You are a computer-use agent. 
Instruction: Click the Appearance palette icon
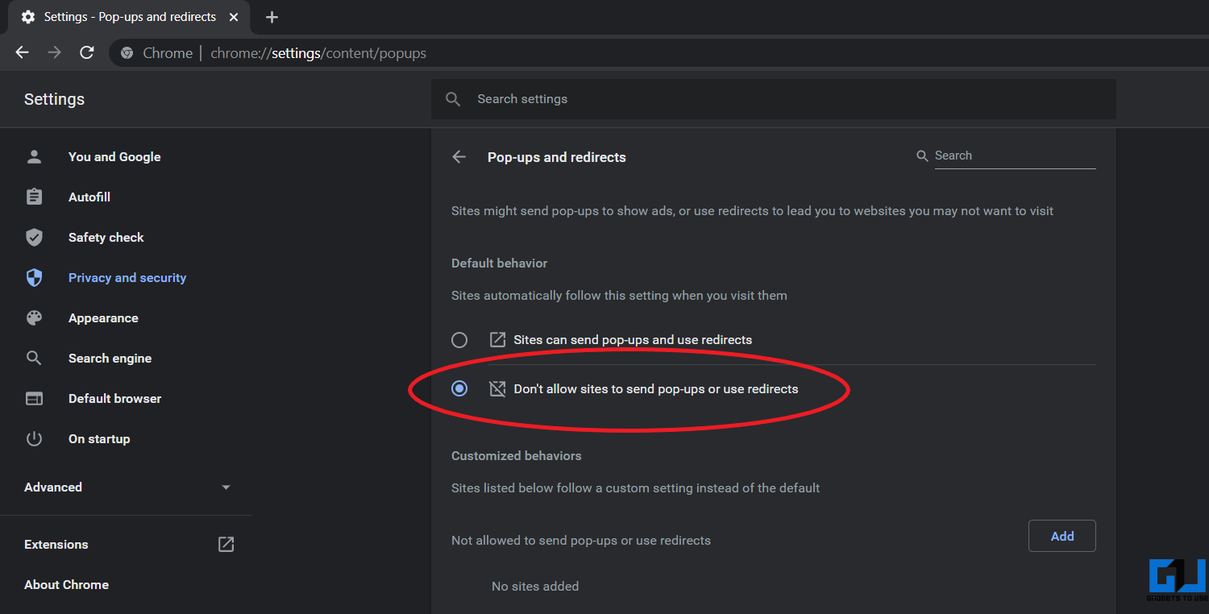tap(34, 318)
